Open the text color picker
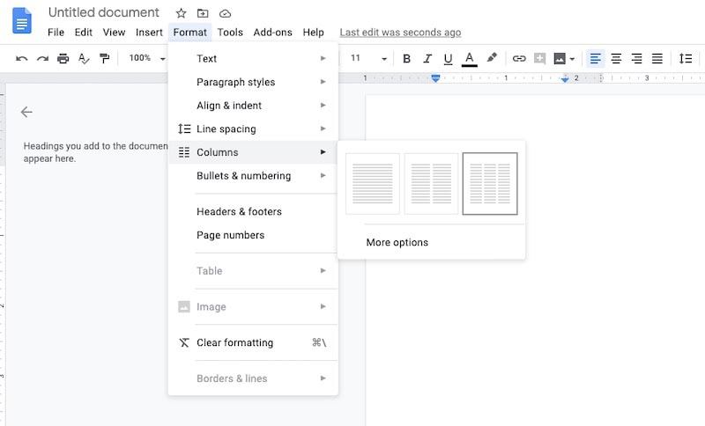Screen dimensions: 705x426 [470, 59]
